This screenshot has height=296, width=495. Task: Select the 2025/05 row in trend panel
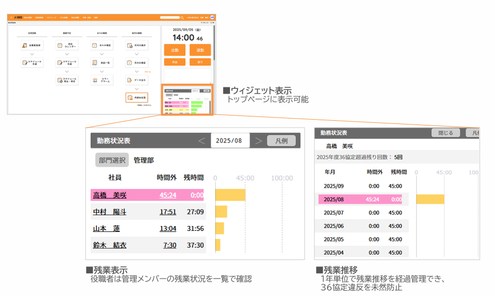tap(363, 239)
